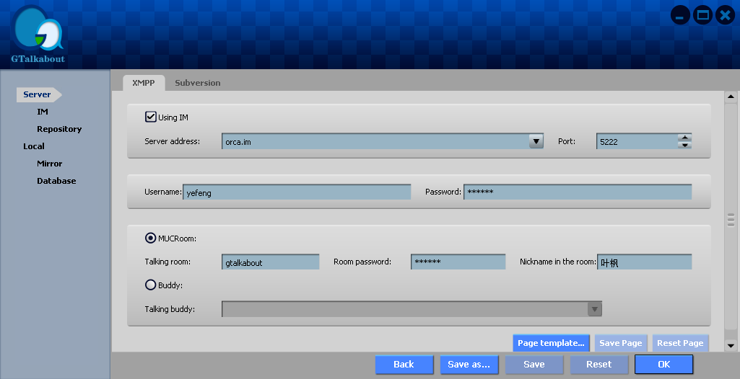Open the Database settings page

coord(56,181)
